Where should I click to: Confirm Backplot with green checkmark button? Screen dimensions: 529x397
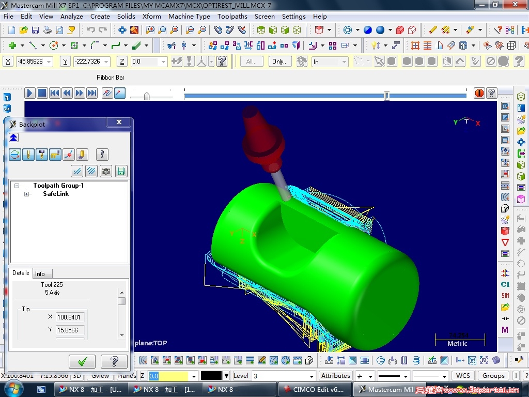82,361
